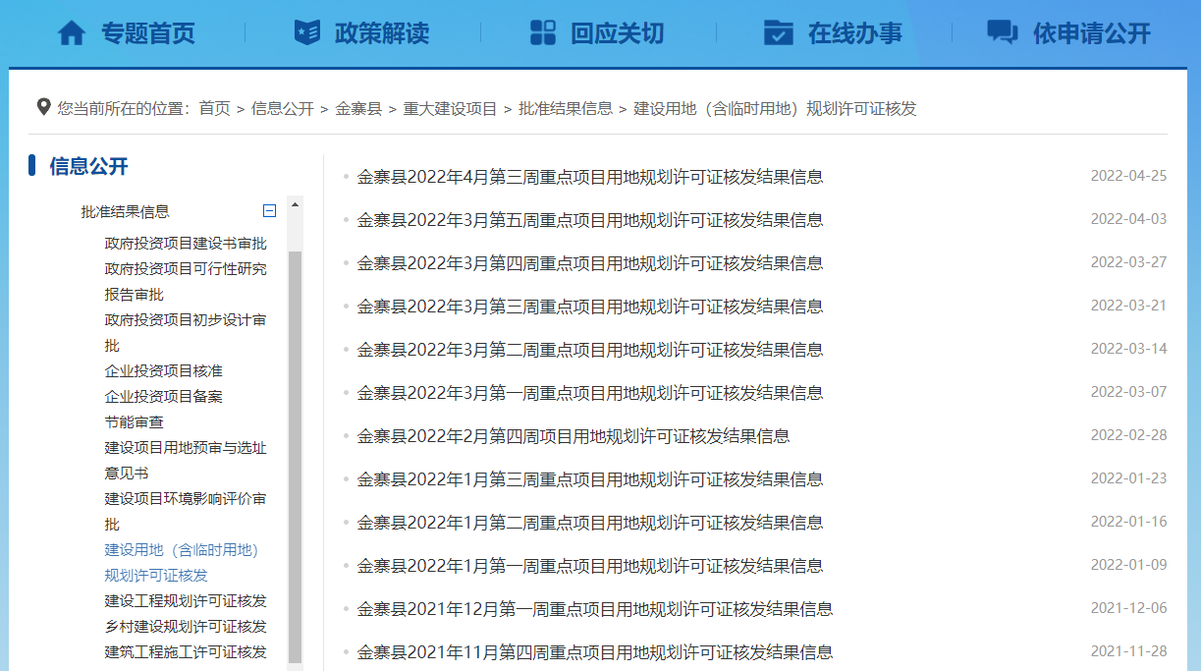The height and width of the screenshot is (671, 1201).
Task: Select 建筑工程施工许可证核发 in sidebar
Action: 186,651
